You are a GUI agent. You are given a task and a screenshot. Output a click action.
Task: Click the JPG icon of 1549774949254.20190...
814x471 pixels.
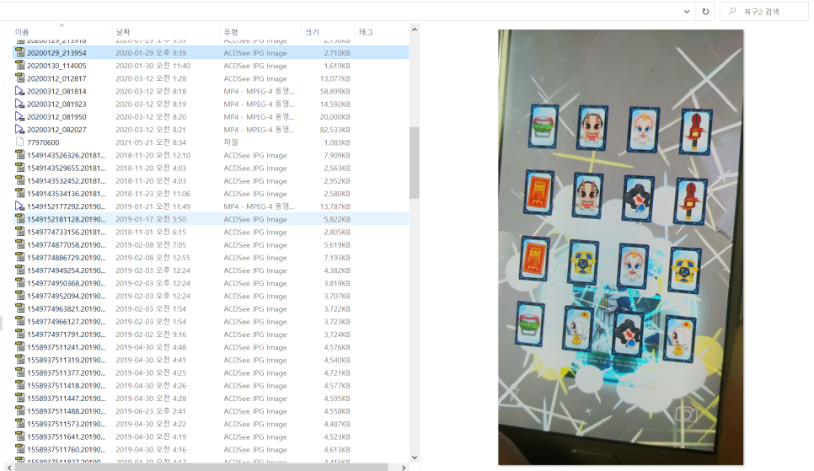(19, 270)
